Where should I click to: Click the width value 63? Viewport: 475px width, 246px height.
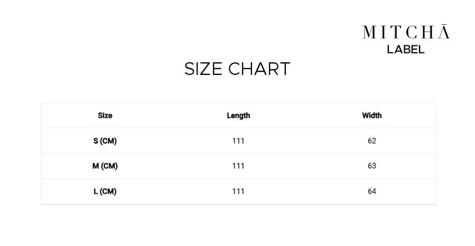click(372, 166)
